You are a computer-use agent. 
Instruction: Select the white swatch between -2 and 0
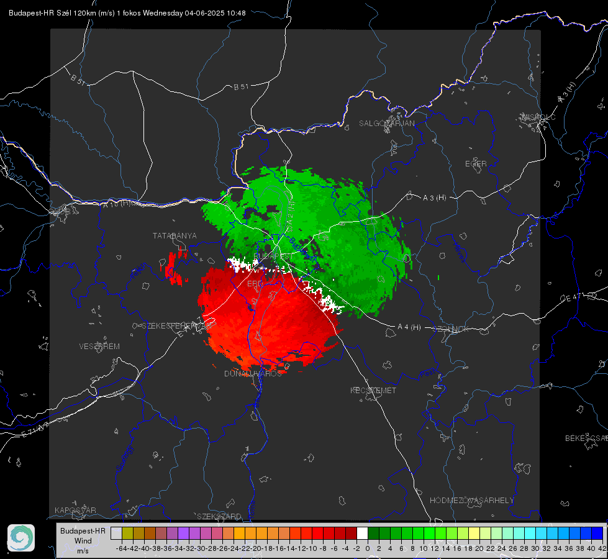click(362, 533)
